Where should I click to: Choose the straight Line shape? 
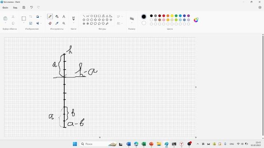pyautogui.click(x=84, y=16)
